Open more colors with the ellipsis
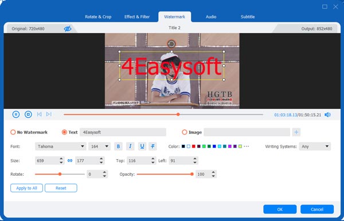This screenshot has height=221, width=344. pos(247,147)
